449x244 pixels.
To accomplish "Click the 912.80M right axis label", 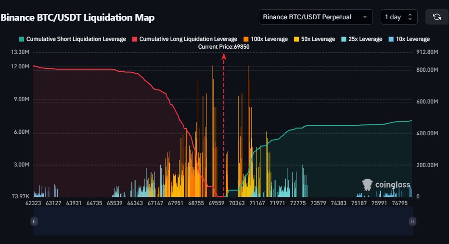I will tap(427, 52).
